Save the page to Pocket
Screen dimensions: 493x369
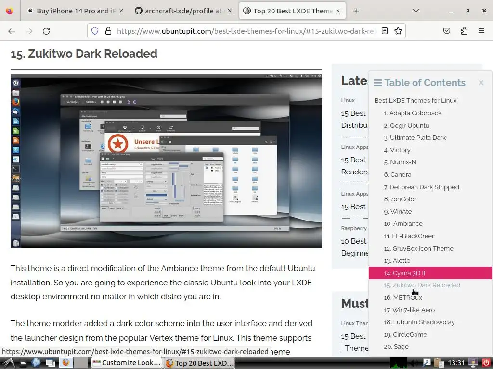(446, 31)
